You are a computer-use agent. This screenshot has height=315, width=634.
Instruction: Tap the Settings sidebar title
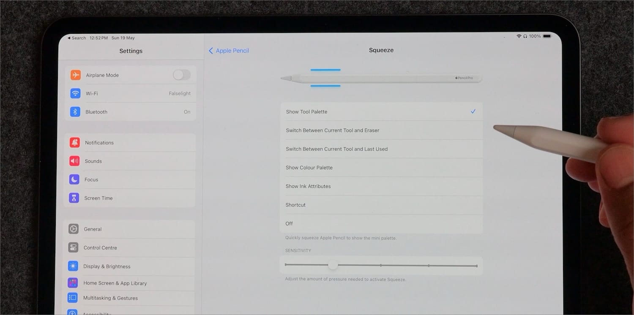click(131, 51)
